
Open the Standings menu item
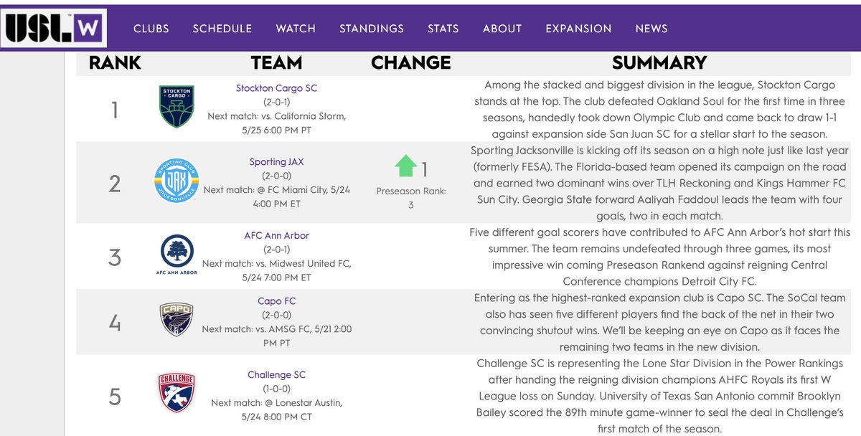(x=372, y=29)
